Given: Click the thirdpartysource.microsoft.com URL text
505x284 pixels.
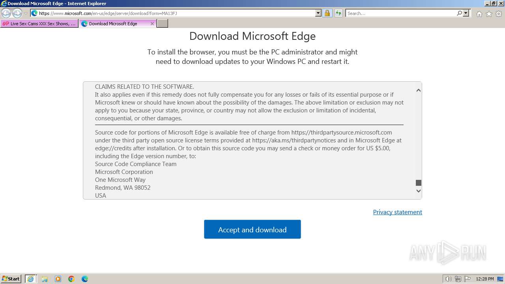Looking at the screenshot, I should click(x=342, y=132).
